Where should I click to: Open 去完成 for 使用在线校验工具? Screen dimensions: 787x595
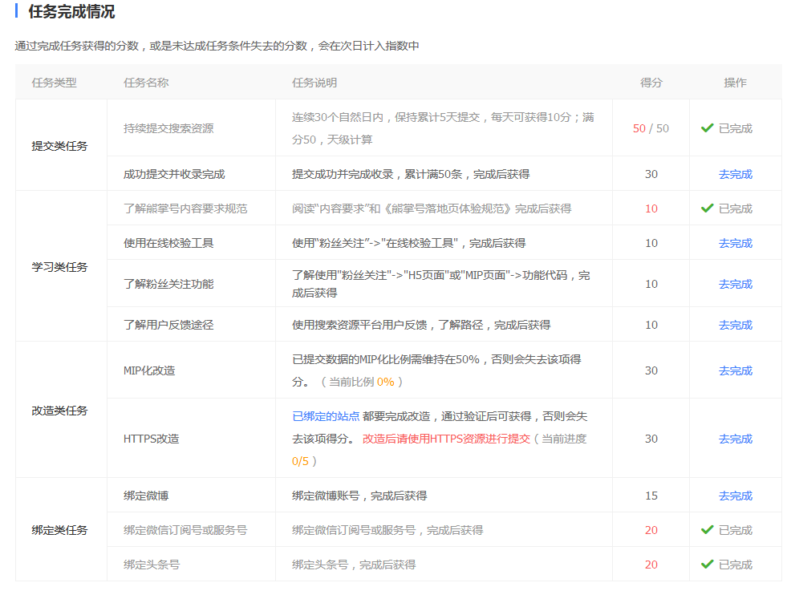(736, 243)
